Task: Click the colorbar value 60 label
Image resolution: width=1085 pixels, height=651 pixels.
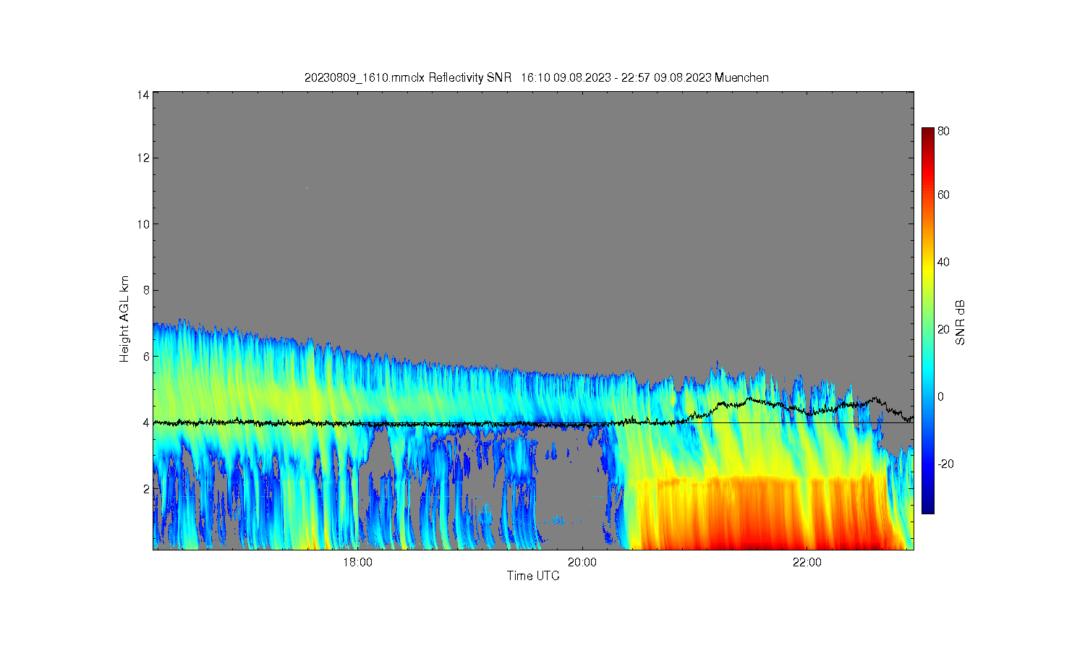Action: (943, 195)
